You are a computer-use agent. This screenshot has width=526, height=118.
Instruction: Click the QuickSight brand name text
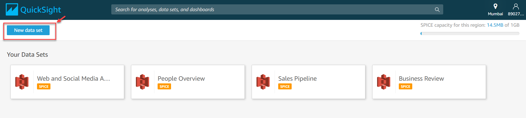pyautogui.click(x=41, y=10)
